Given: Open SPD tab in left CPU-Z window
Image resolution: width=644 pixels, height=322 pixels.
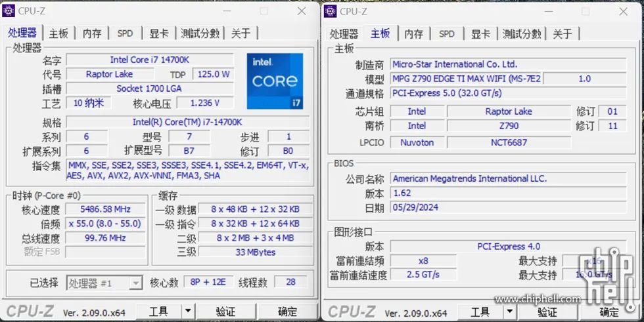Looking at the screenshot, I should pos(125,33).
